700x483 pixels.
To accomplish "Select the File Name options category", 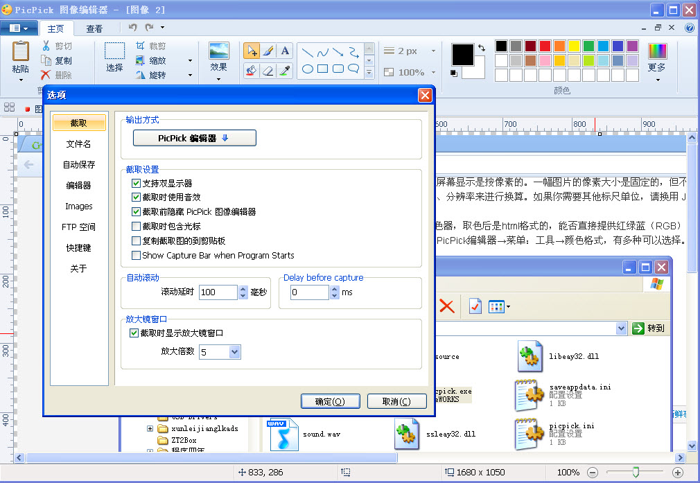I will click(x=79, y=143).
